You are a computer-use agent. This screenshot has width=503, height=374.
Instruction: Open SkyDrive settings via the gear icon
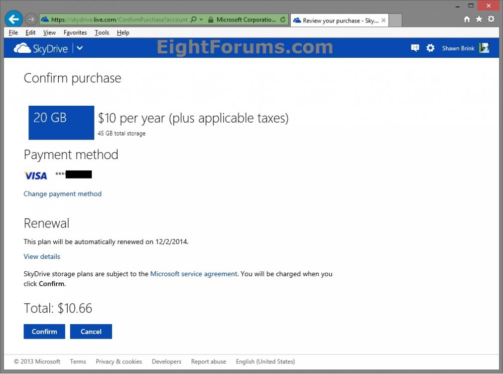[x=429, y=48]
